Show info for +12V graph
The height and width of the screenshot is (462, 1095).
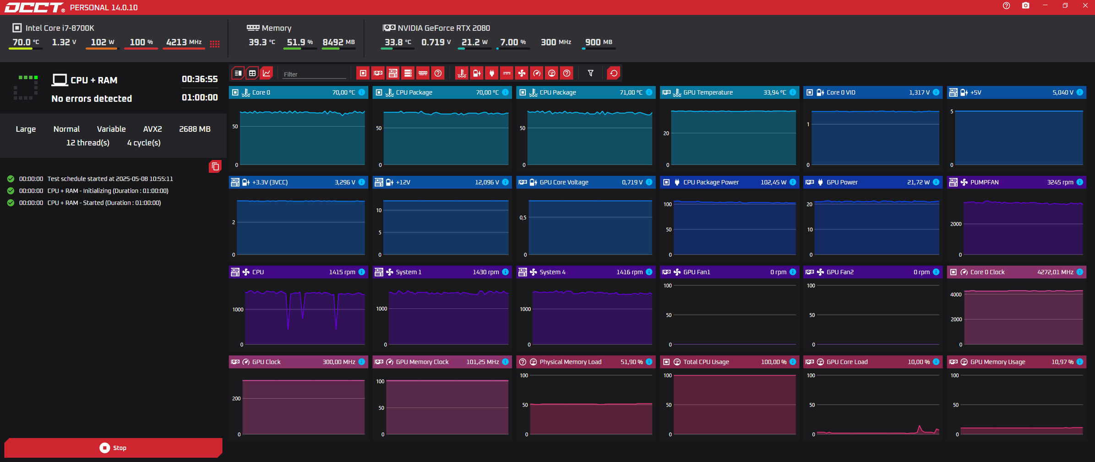(505, 182)
